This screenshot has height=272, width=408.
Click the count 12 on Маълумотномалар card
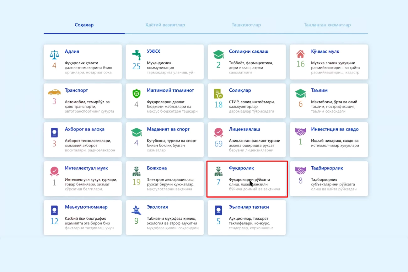pyautogui.click(x=54, y=221)
